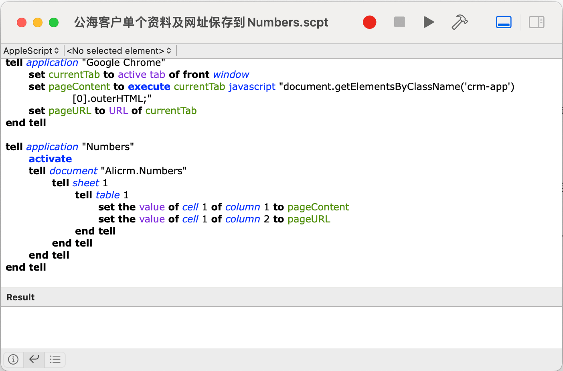Click 'URL of currentTab' on the pageURL line
The image size is (563, 371).
click(153, 111)
